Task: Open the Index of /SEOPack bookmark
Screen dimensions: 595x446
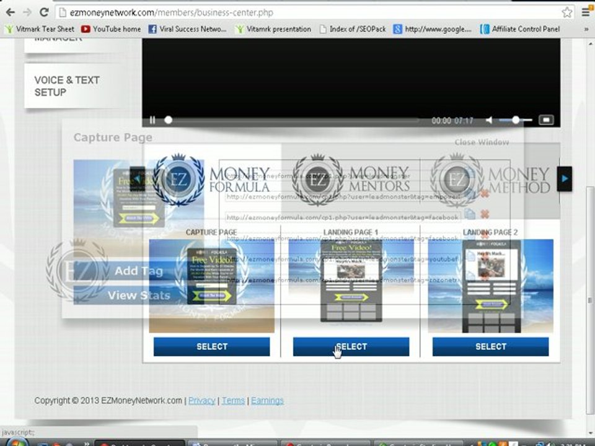Action: click(x=353, y=29)
